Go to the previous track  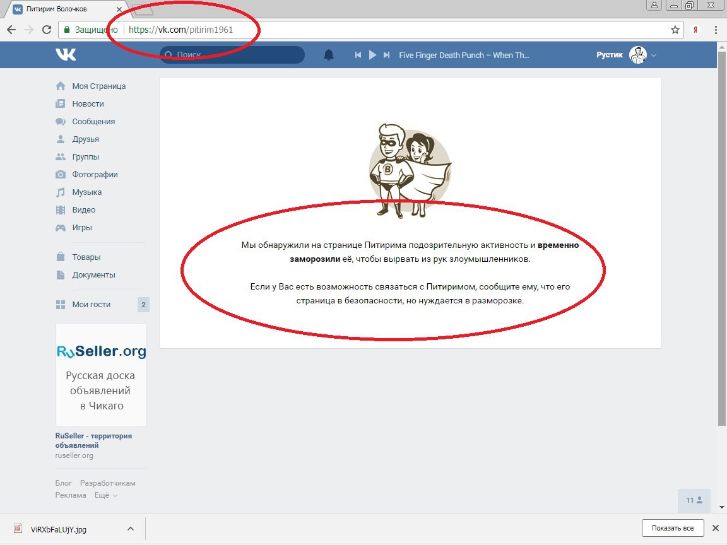point(358,55)
